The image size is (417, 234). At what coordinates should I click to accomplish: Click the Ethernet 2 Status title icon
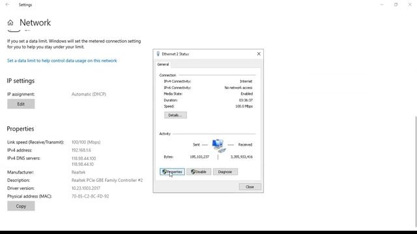click(x=158, y=54)
